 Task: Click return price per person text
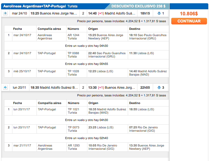[x=121, y=95]
